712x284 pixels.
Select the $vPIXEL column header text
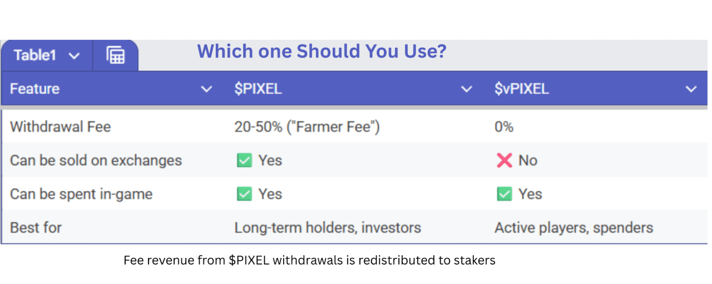coord(521,89)
